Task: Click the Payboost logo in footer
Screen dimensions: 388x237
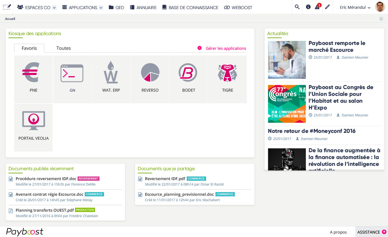Action: click(25, 232)
